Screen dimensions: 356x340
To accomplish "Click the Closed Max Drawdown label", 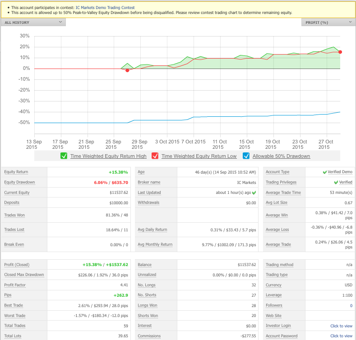I will tap(24, 275).
